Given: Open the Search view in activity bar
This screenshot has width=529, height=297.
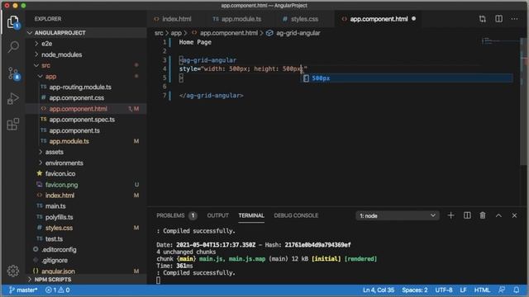Looking at the screenshot, I should (13, 46).
